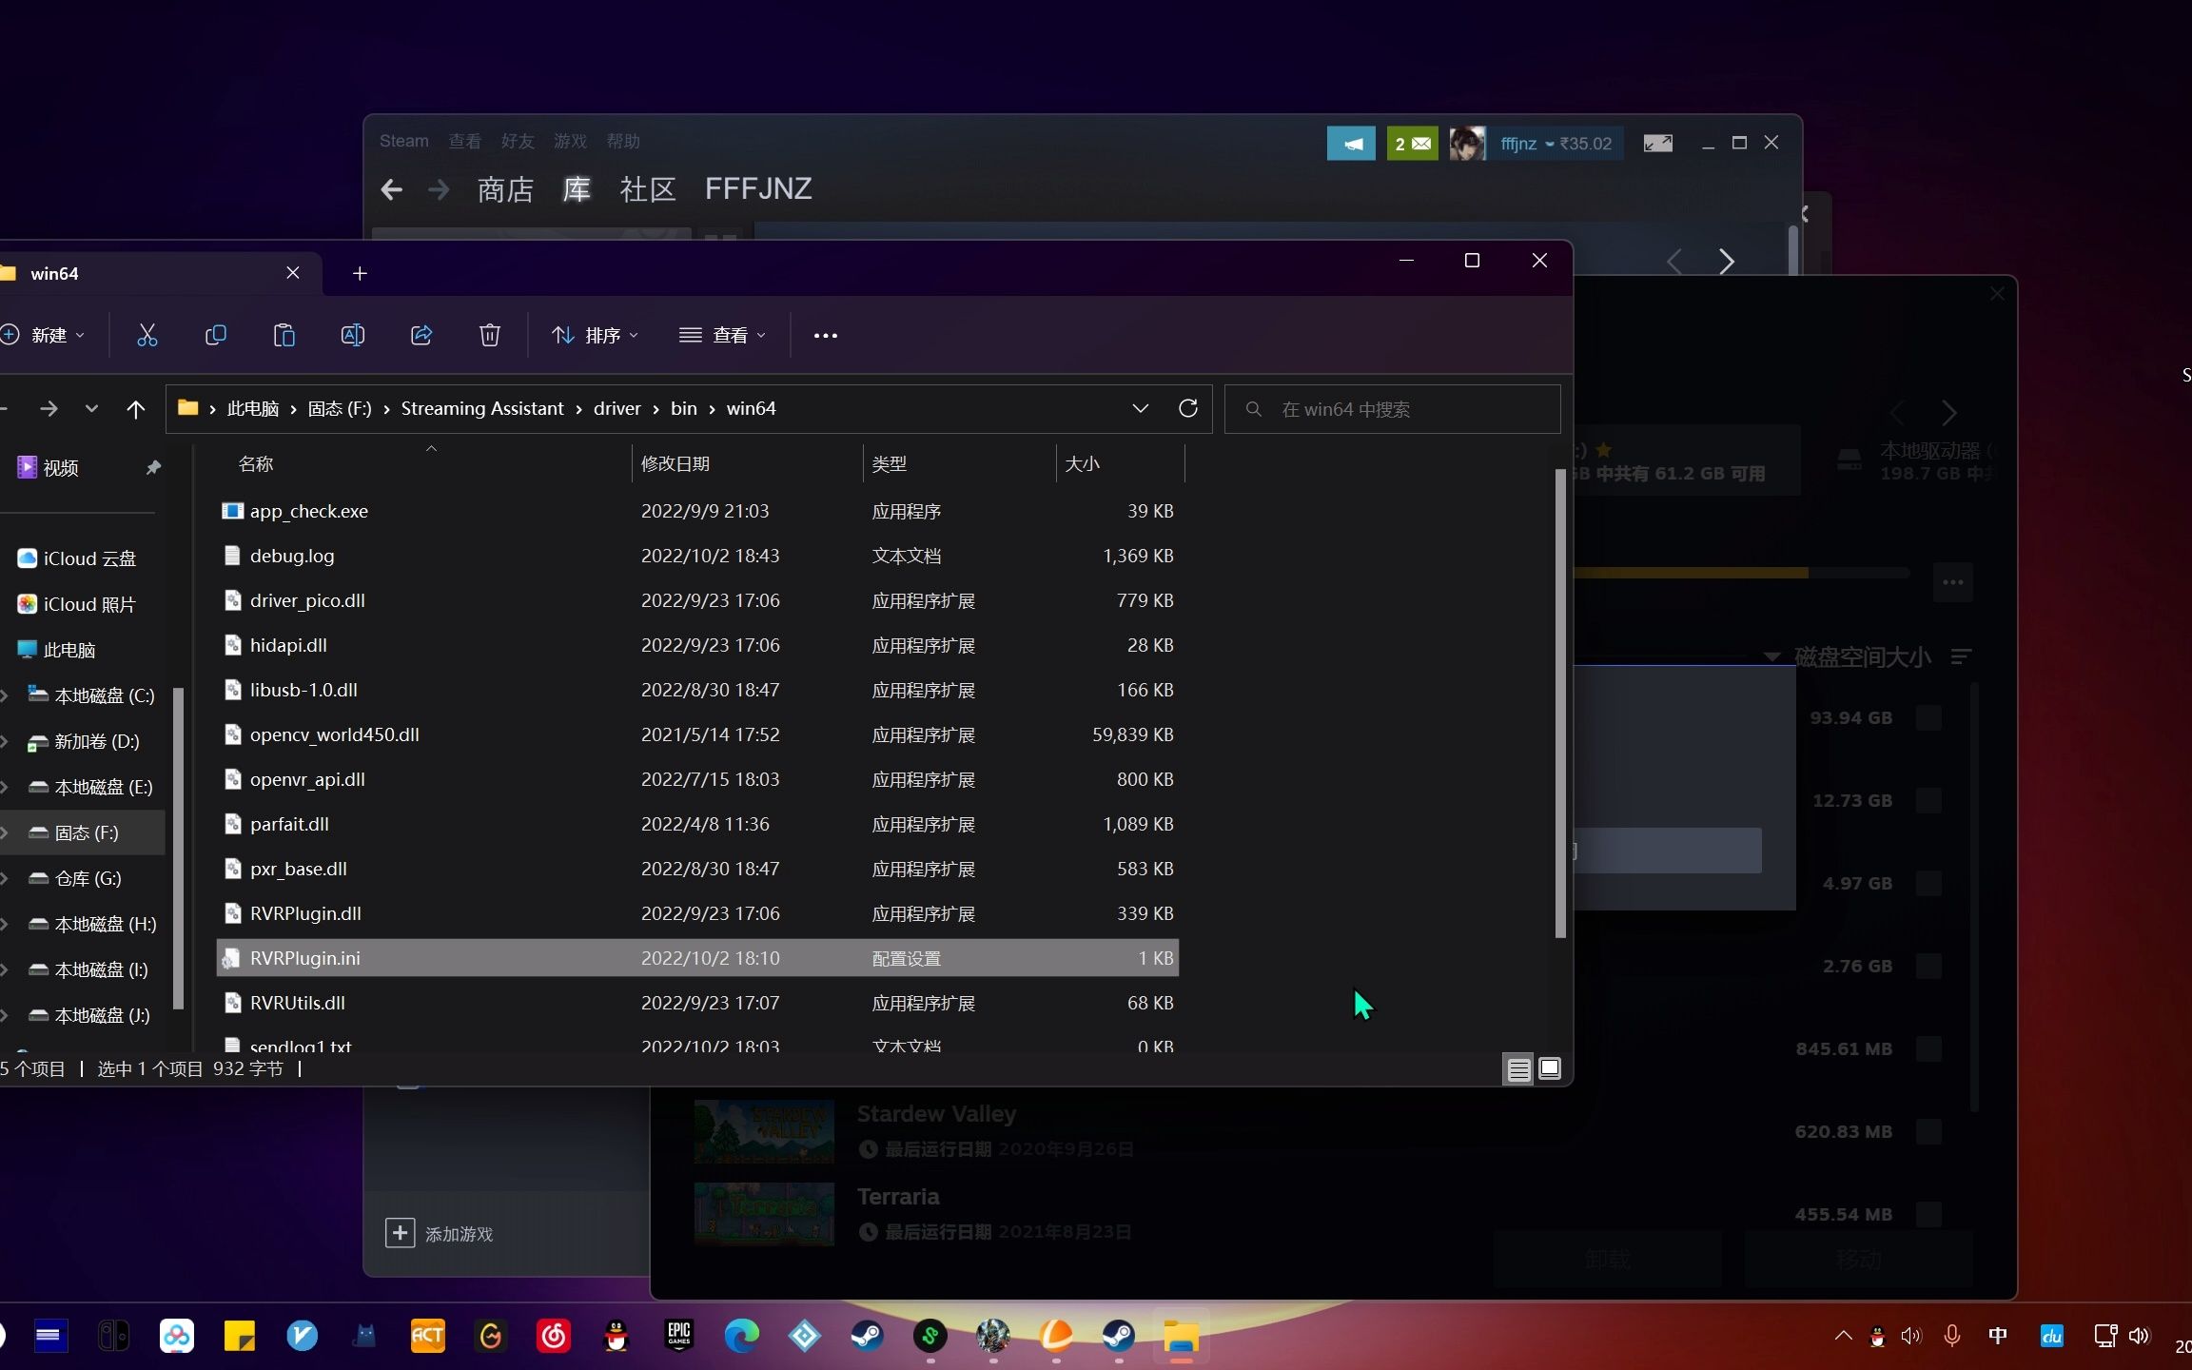
Task: Open QQ penguin icon on taskbar
Action: click(616, 1336)
